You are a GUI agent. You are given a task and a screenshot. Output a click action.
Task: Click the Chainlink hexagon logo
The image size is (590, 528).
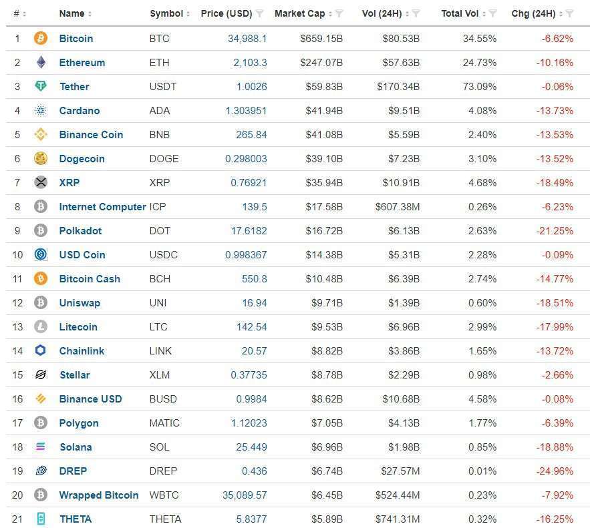click(x=41, y=351)
